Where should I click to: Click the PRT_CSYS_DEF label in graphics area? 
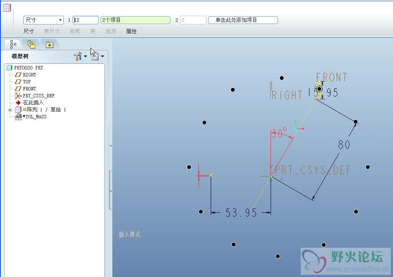[312, 170]
